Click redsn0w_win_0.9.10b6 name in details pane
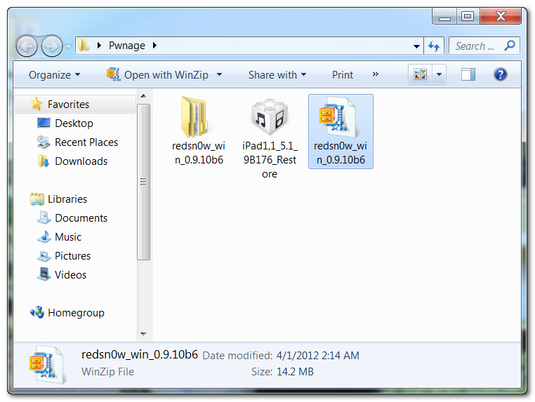This screenshot has height=402, width=535. pos(140,355)
